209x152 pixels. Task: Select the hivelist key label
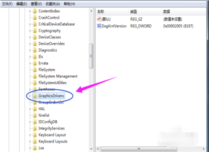pyautogui.click(x=44, y=115)
